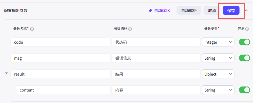This screenshot has width=253, height=103.
Task: Toggle off the code parameter switch
Action: [x=245, y=42]
